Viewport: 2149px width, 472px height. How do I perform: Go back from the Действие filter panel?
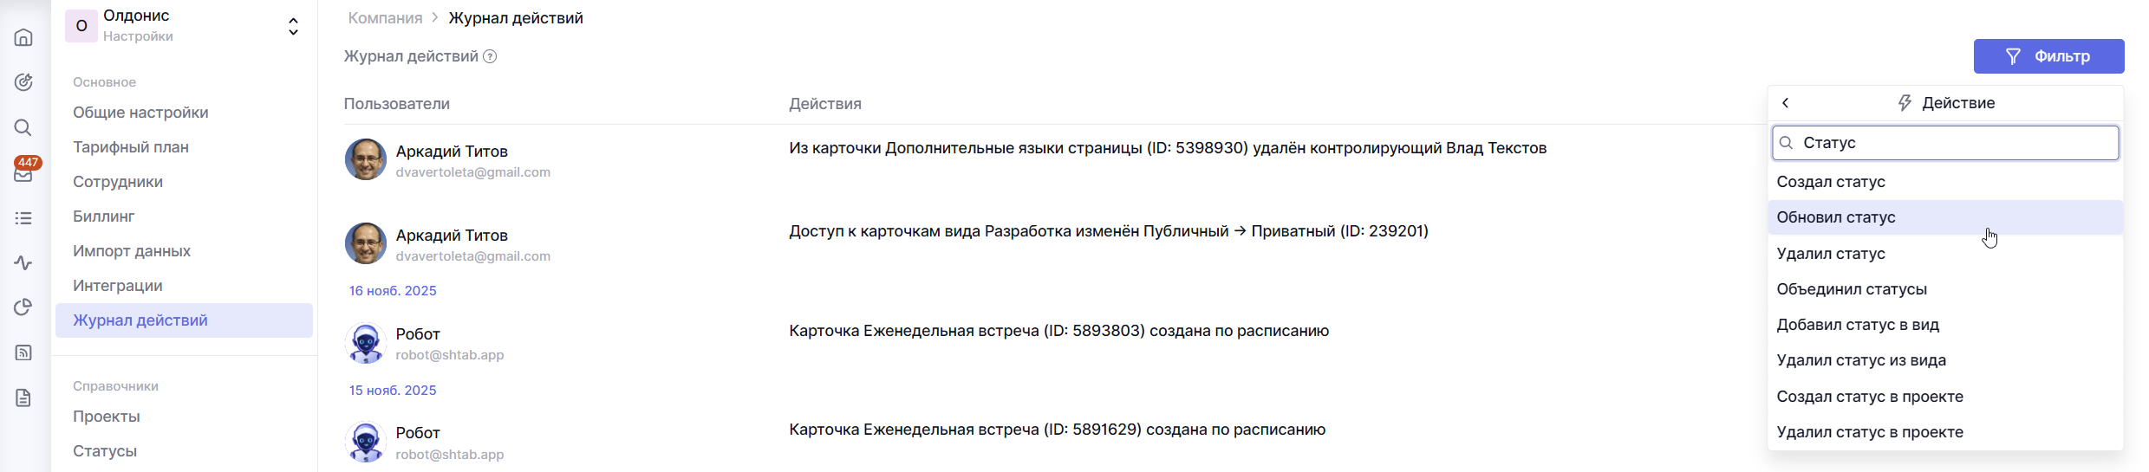[1786, 103]
